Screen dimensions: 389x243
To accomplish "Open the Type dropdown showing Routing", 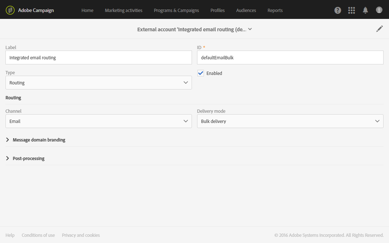I will [x=99, y=83].
